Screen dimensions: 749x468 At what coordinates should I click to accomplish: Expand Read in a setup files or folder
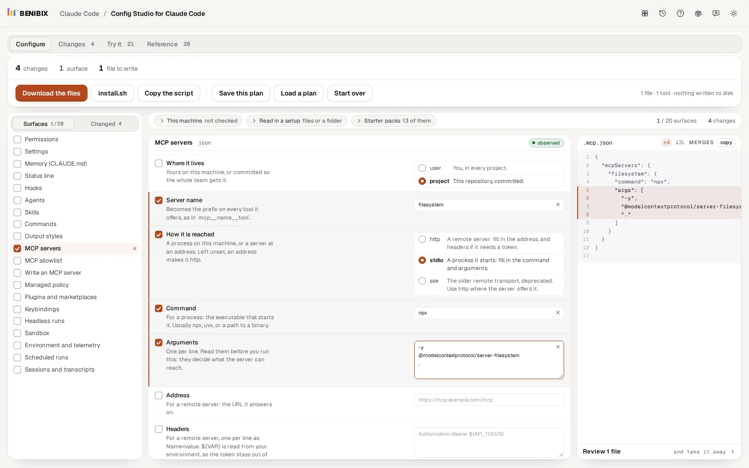(297, 121)
